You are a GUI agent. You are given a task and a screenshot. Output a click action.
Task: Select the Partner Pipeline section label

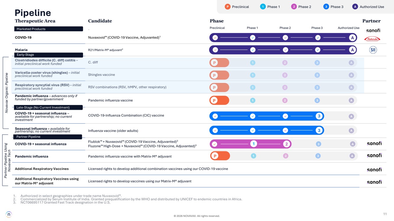(48, 137)
